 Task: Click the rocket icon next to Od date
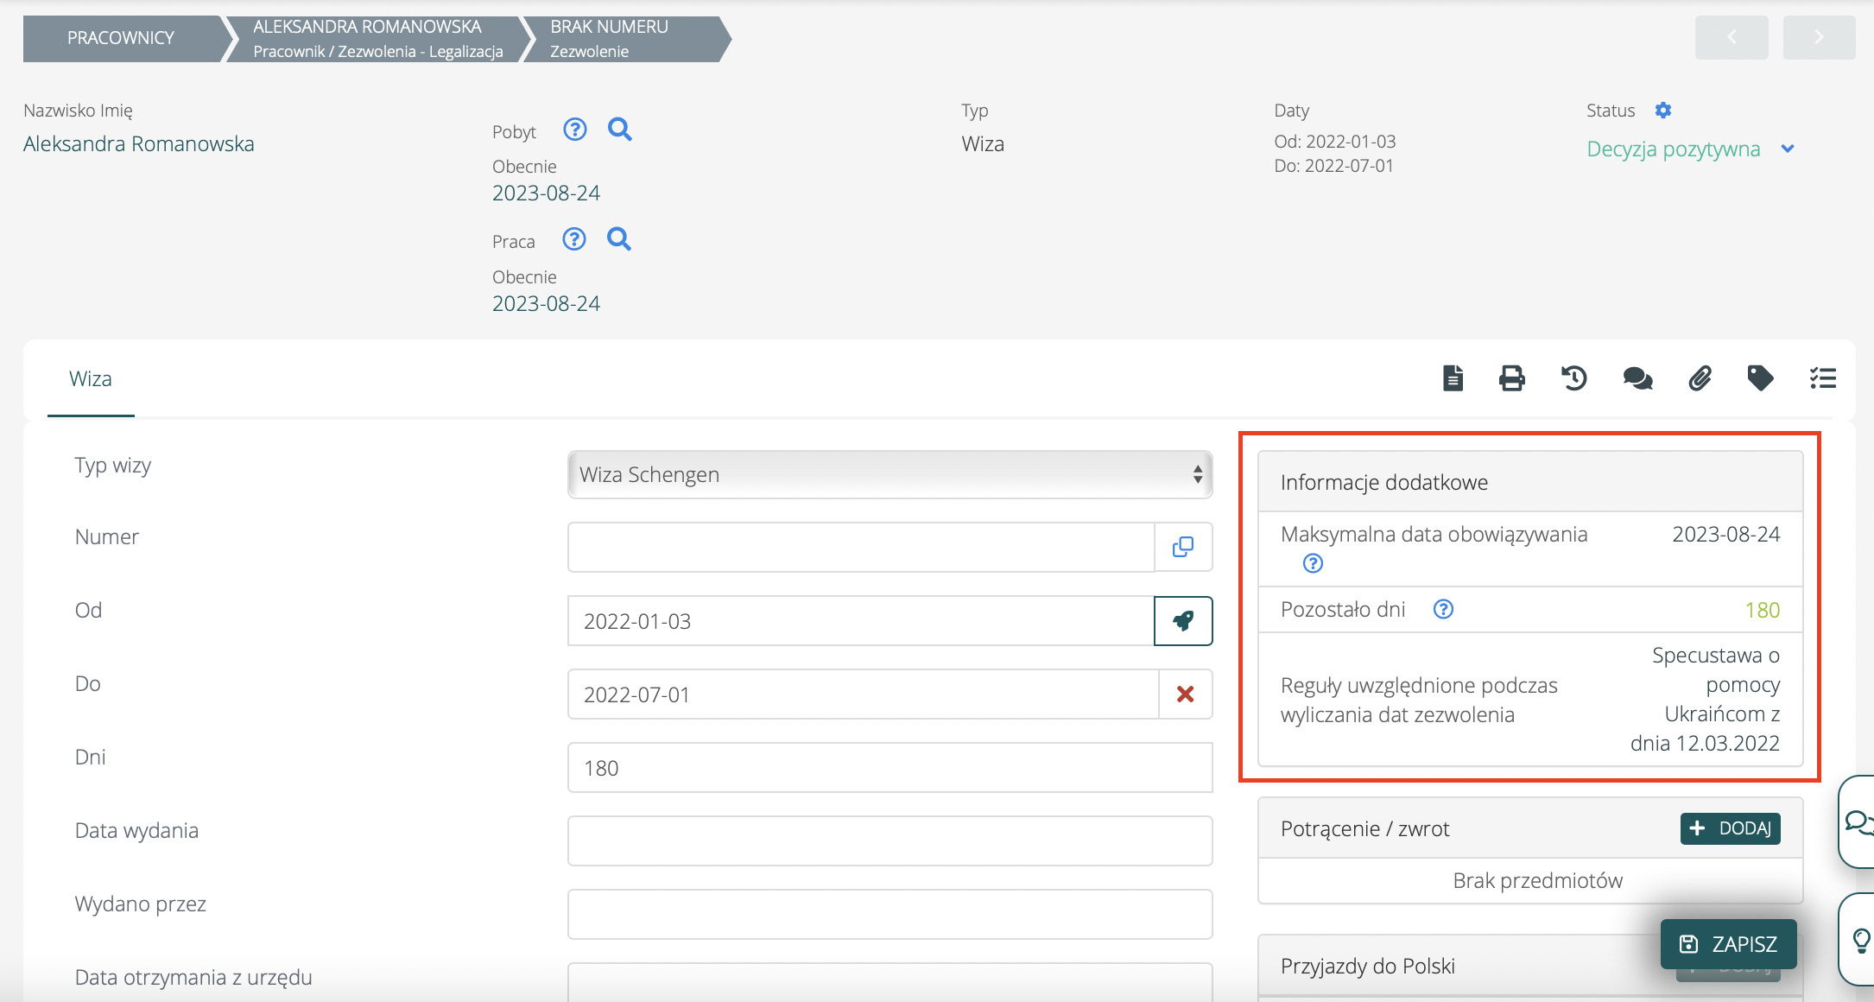tap(1183, 621)
